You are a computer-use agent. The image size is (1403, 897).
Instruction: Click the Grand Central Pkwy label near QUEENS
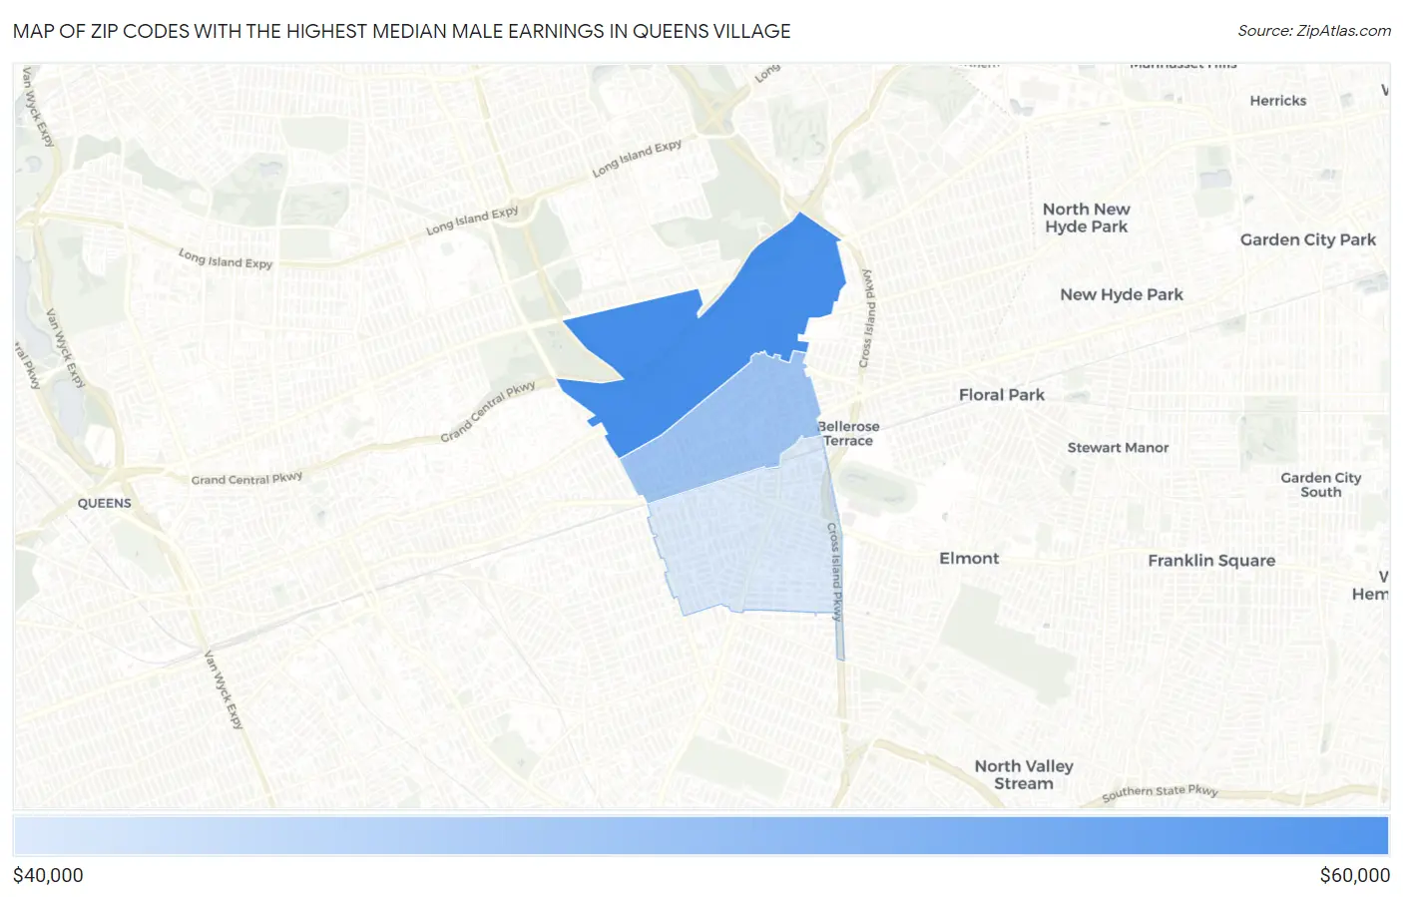pos(246,479)
